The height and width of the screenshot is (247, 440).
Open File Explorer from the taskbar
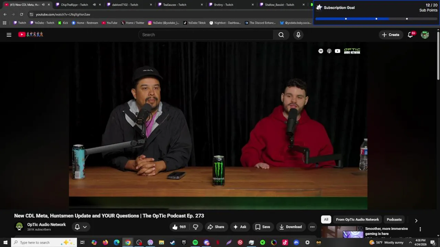(162, 243)
